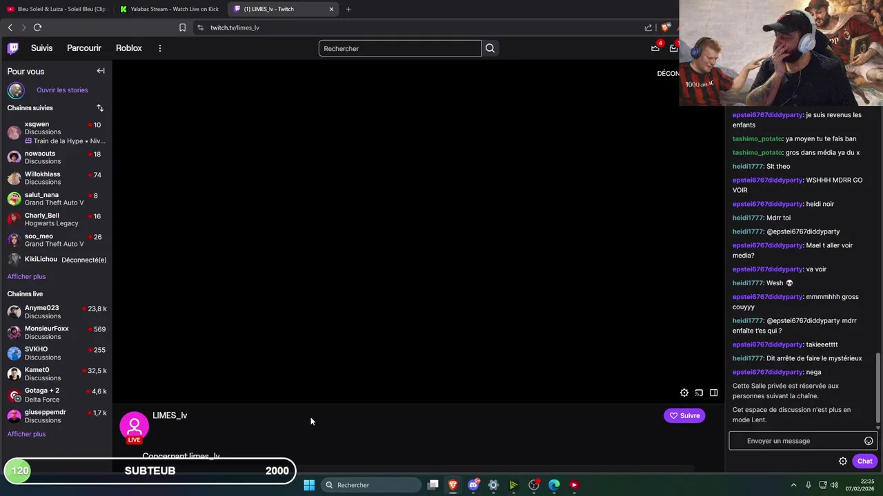This screenshot has height=496, width=883.
Task: Switch to the Yalabac Stream Kick tab
Action: tap(169, 9)
